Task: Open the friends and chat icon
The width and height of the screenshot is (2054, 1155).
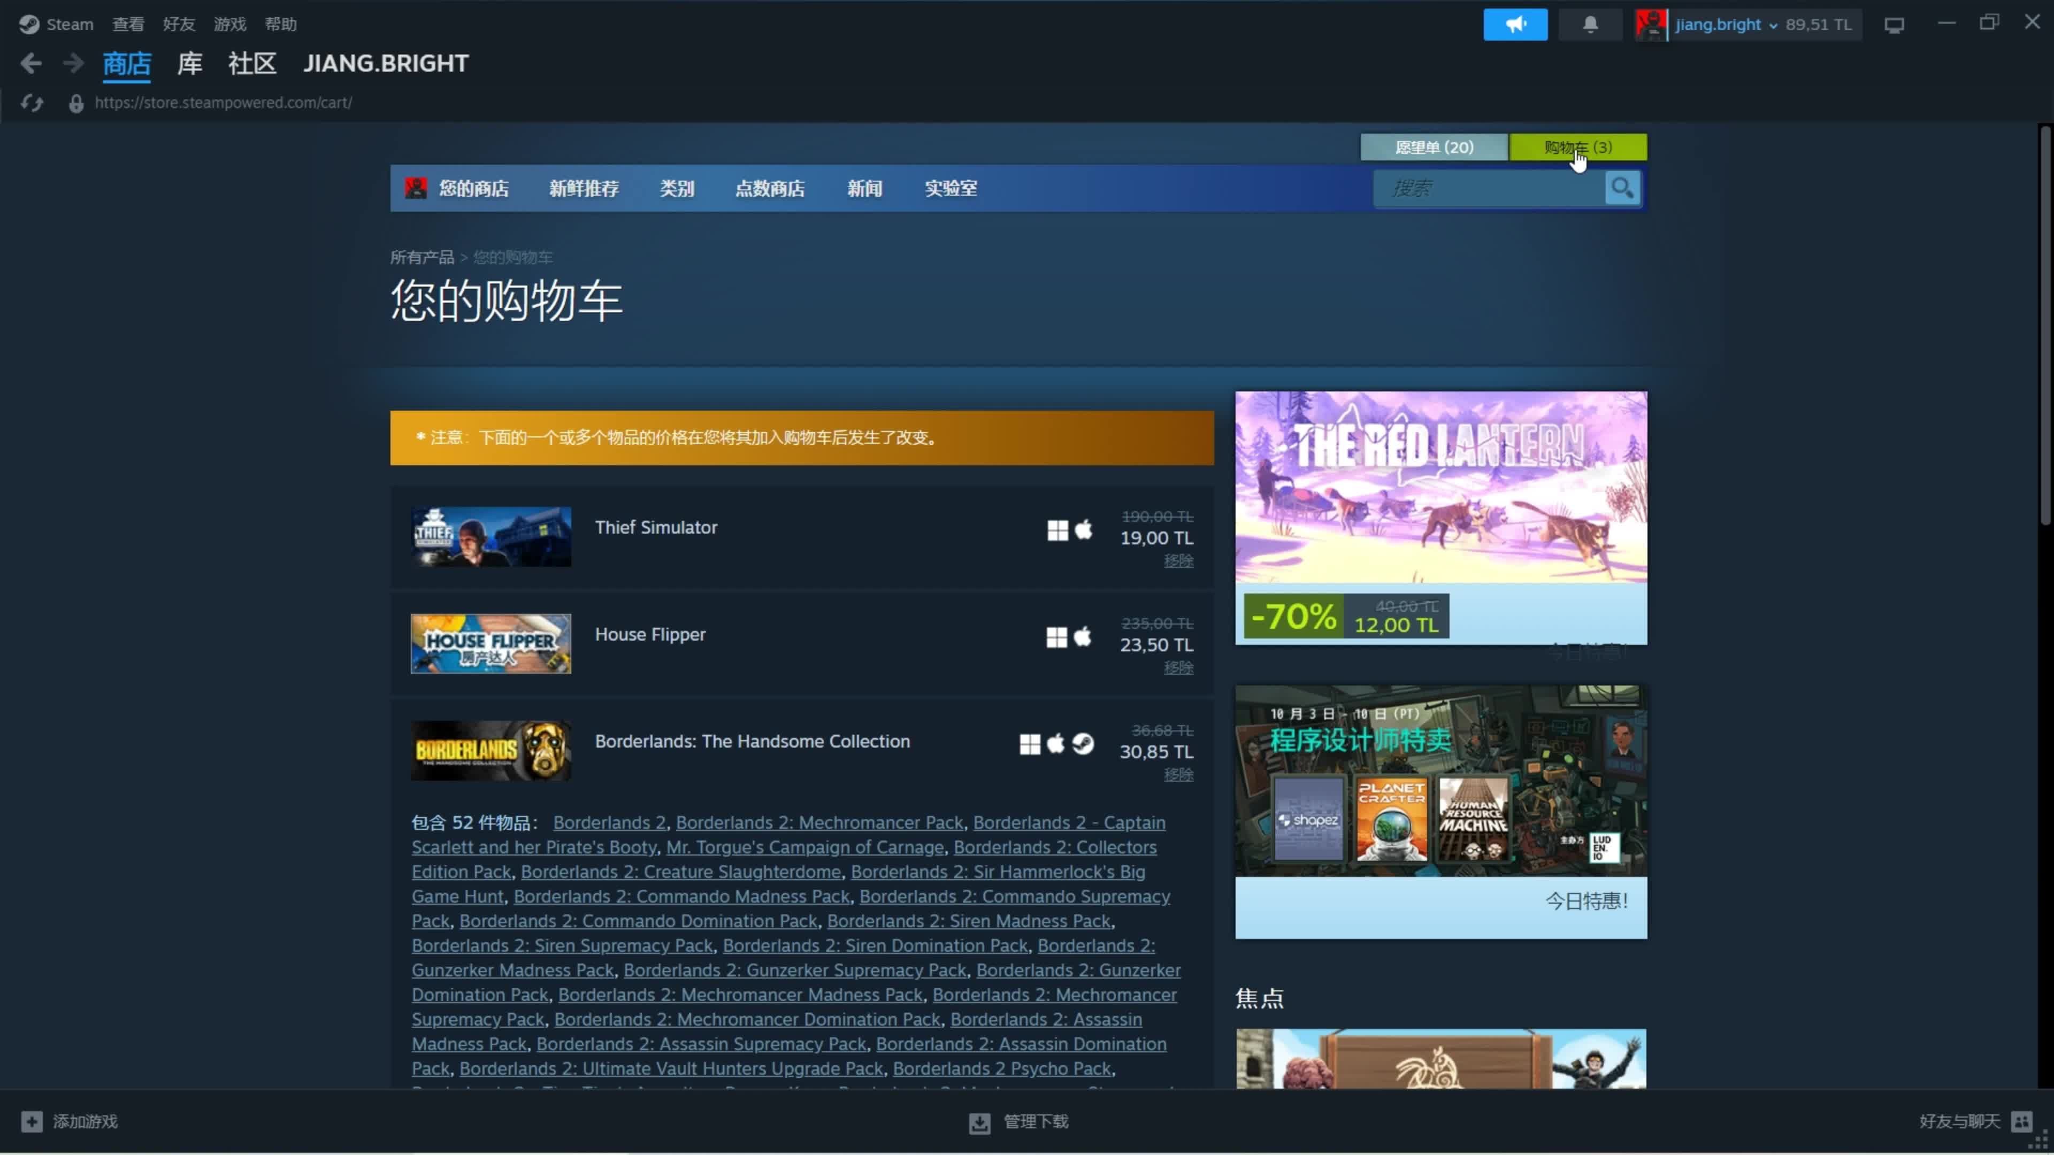Action: click(x=2021, y=1121)
